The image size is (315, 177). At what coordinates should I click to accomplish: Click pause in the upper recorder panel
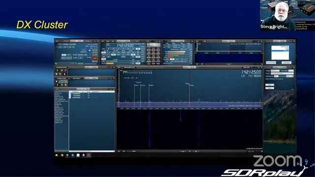click(x=62, y=70)
